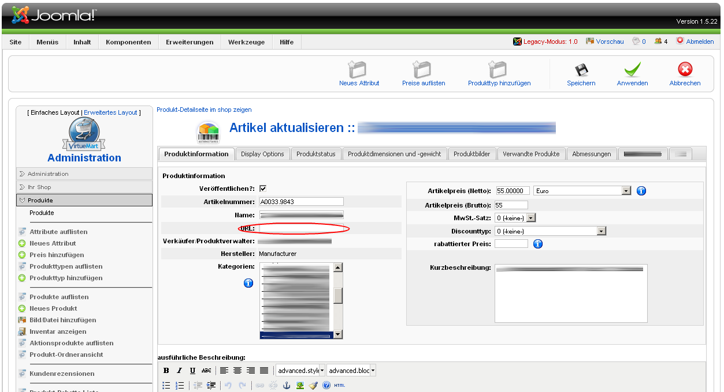Open the Site menu
Screen dimensions: 724x392
pos(16,42)
